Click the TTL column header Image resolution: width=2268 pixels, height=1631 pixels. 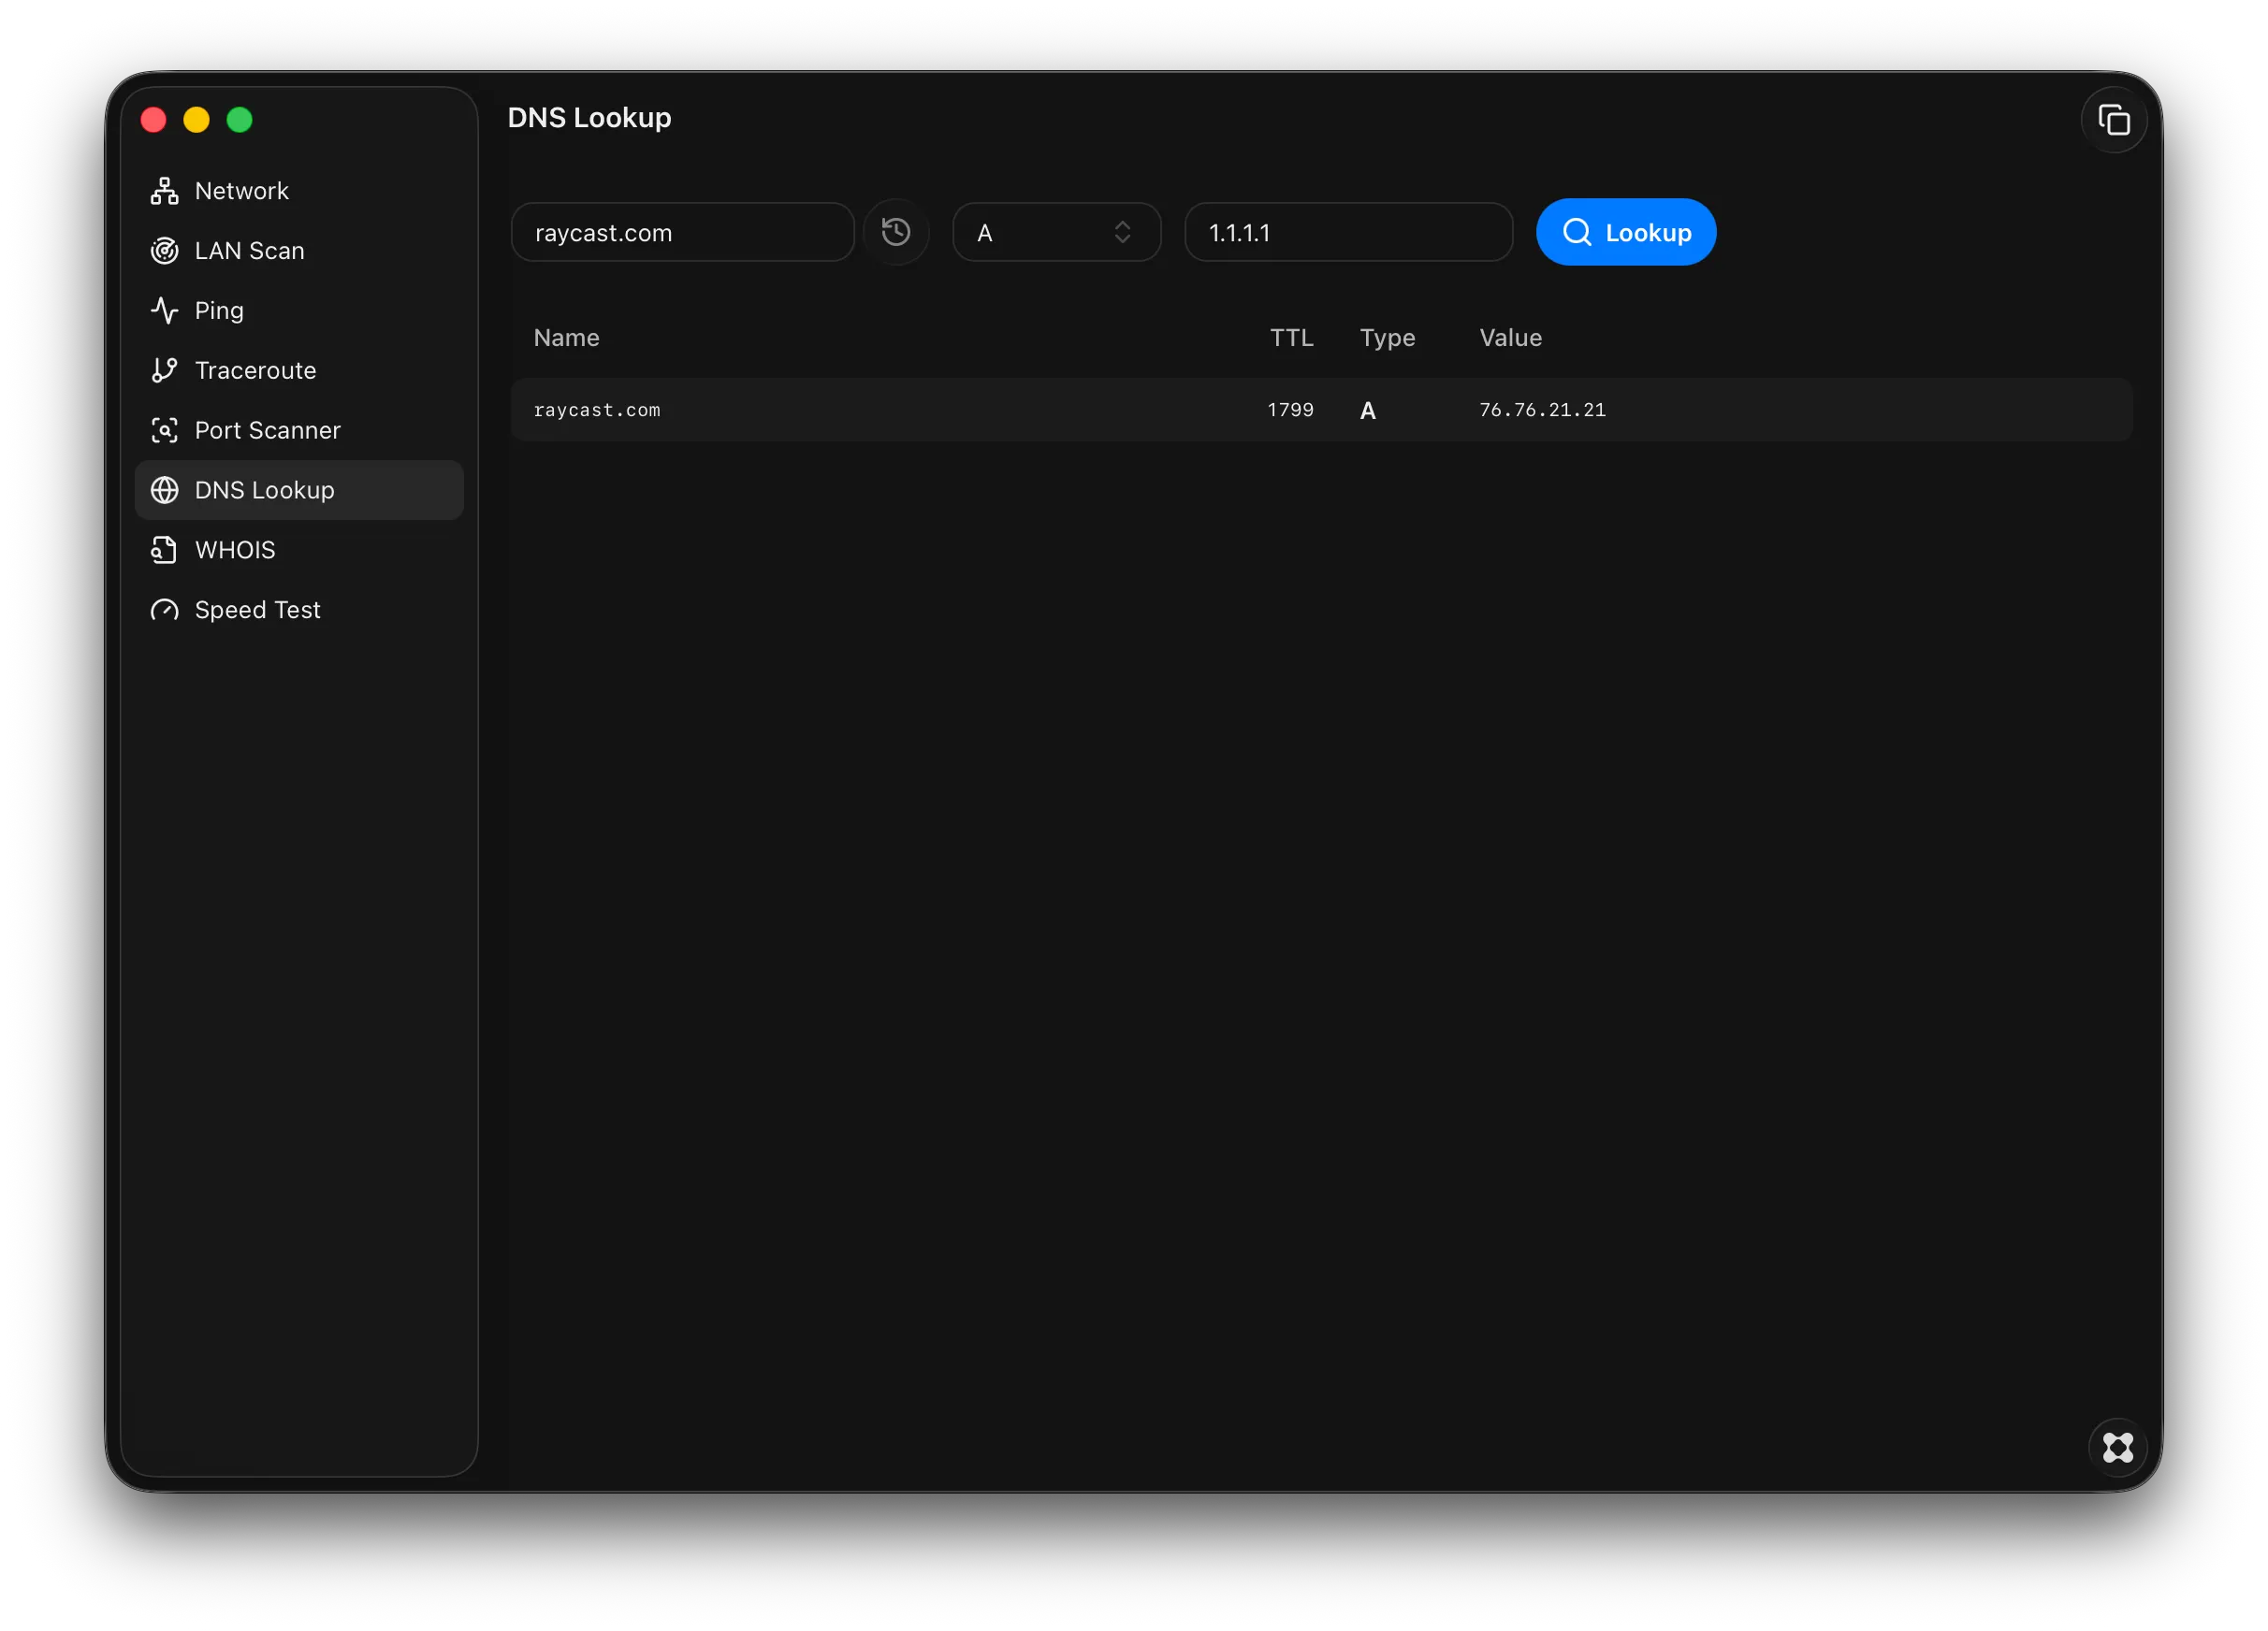[x=1291, y=338]
